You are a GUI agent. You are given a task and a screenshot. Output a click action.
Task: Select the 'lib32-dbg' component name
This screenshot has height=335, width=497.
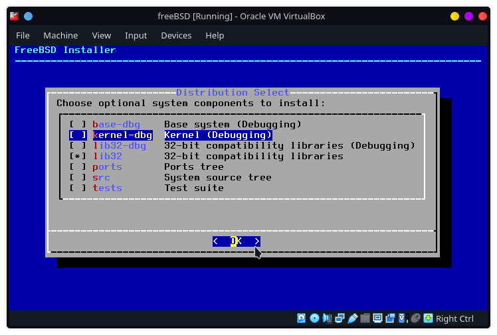(x=119, y=145)
